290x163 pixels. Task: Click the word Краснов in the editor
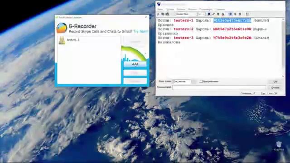[x=166, y=25]
